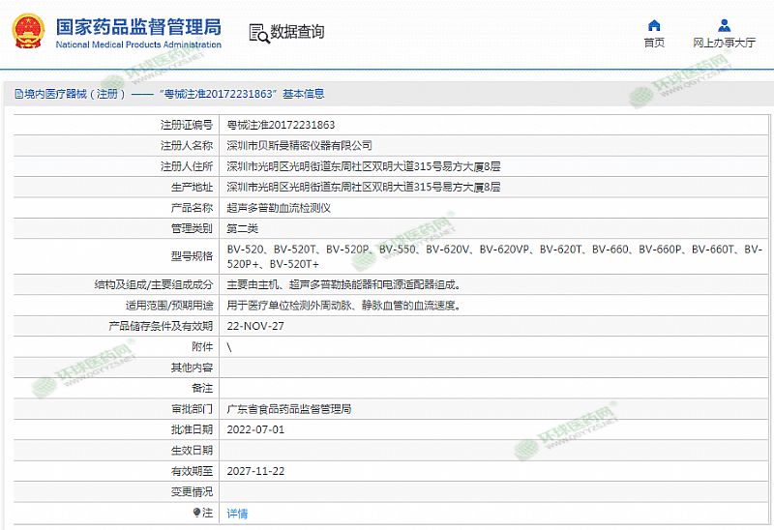Image resolution: width=774 pixels, height=530 pixels.
Task: Click registrant name 深圳市贝斯曼精密仪器有限公司
Action: click(299, 145)
